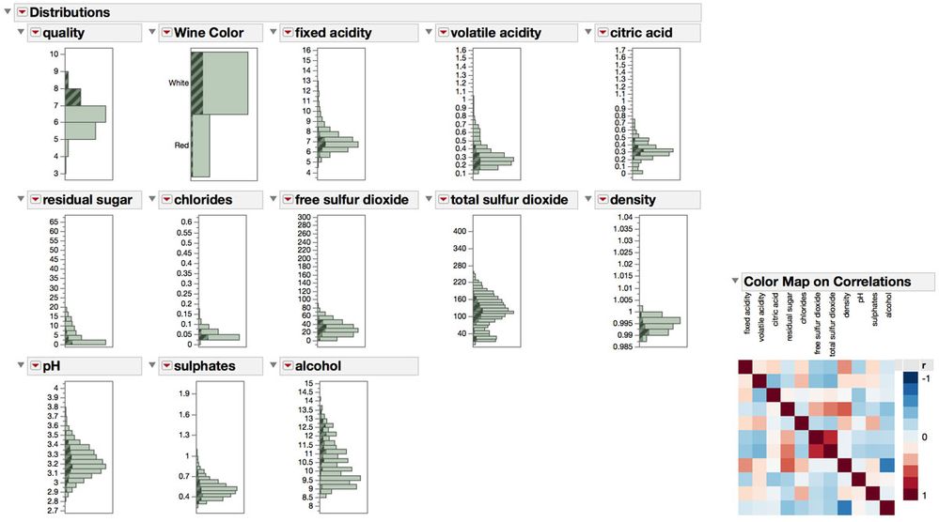Open the citric acid red triangle menu
The height and width of the screenshot is (522, 939).
click(601, 33)
